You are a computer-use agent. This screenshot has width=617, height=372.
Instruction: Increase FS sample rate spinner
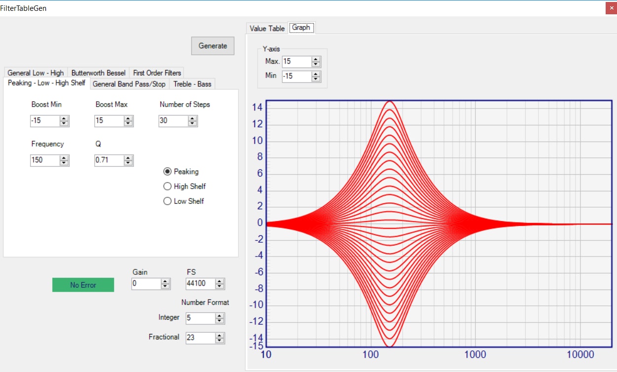point(220,281)
